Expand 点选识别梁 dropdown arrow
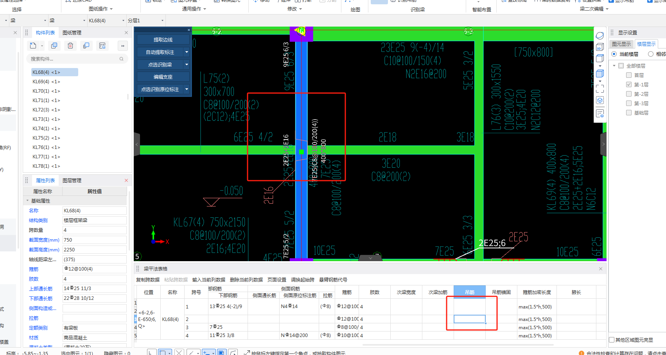Viewport: 666px width, 355px height. pos(187,65)
